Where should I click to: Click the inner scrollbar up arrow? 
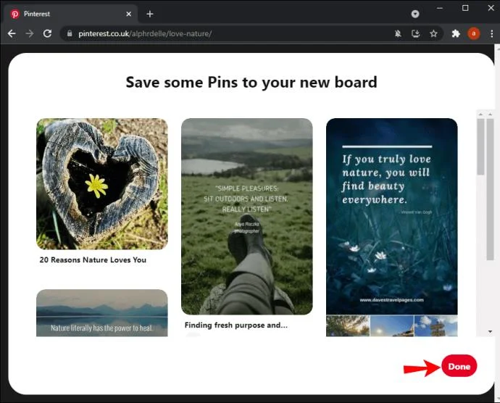[480, 114]
